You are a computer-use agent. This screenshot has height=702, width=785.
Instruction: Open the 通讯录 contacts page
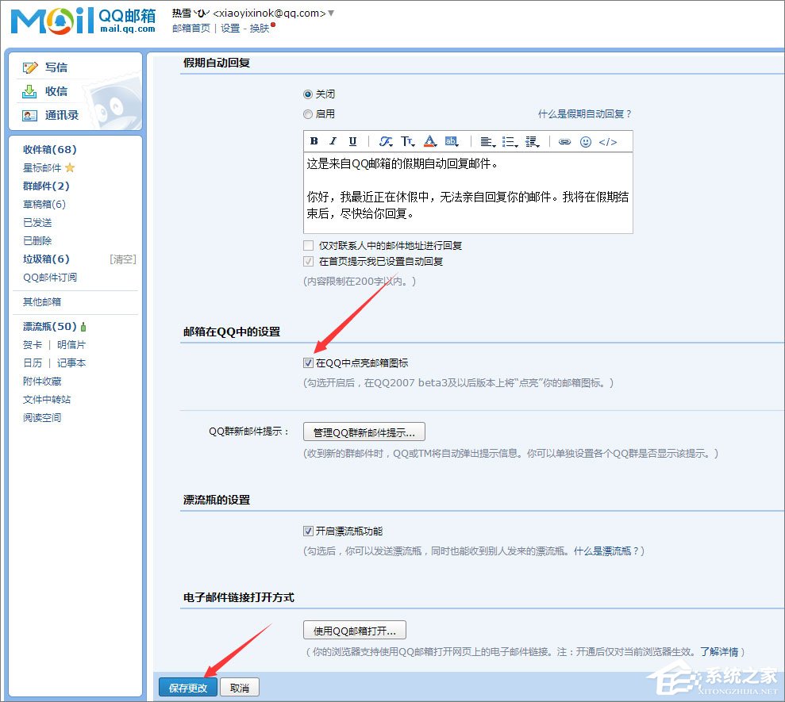coord(63,117)
